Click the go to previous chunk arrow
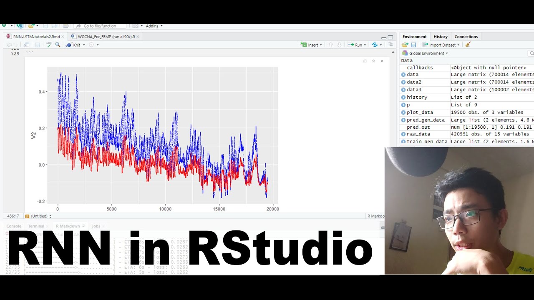534x300 pixels. tap(331, 45)
